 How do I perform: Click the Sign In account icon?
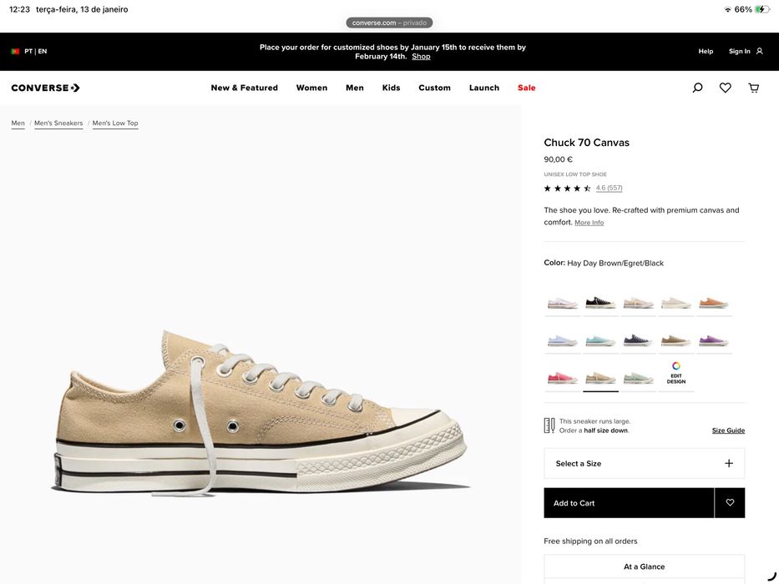pos(759,51)
